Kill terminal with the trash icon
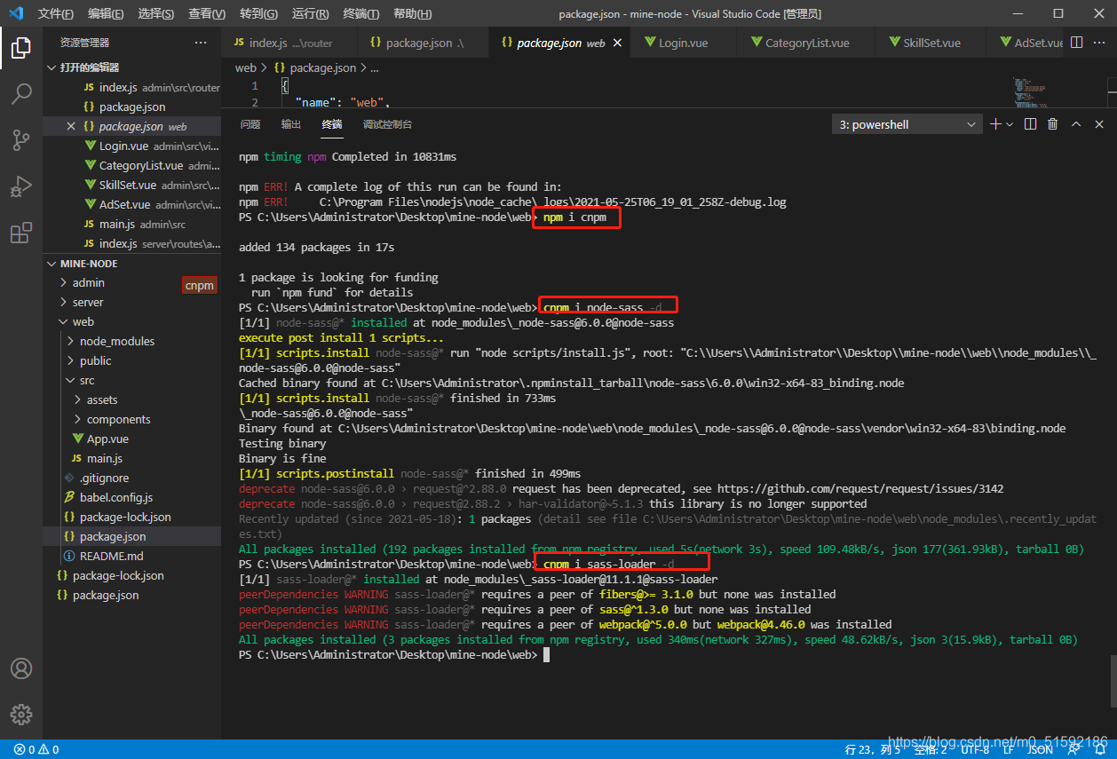The image size is (1117, 759). (x=1052, y=124)
